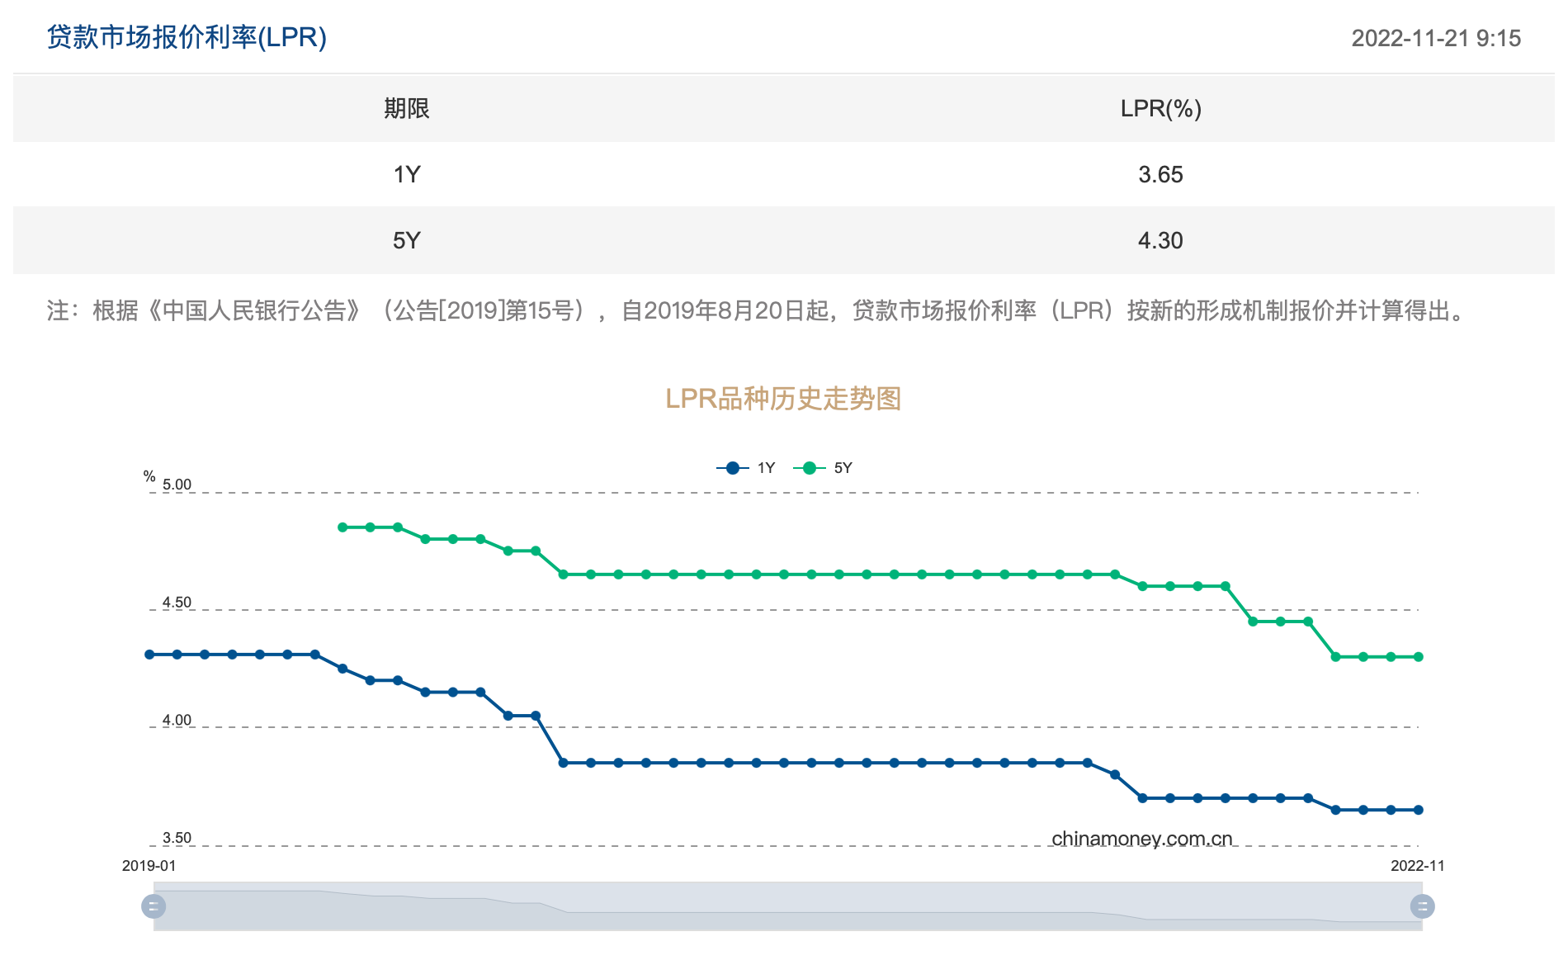Click the page title 贷款市场报价利率(LPR)

tap(187, 37)
